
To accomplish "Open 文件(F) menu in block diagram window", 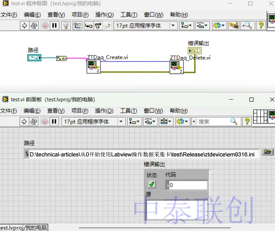I will [x=9, y=15].
